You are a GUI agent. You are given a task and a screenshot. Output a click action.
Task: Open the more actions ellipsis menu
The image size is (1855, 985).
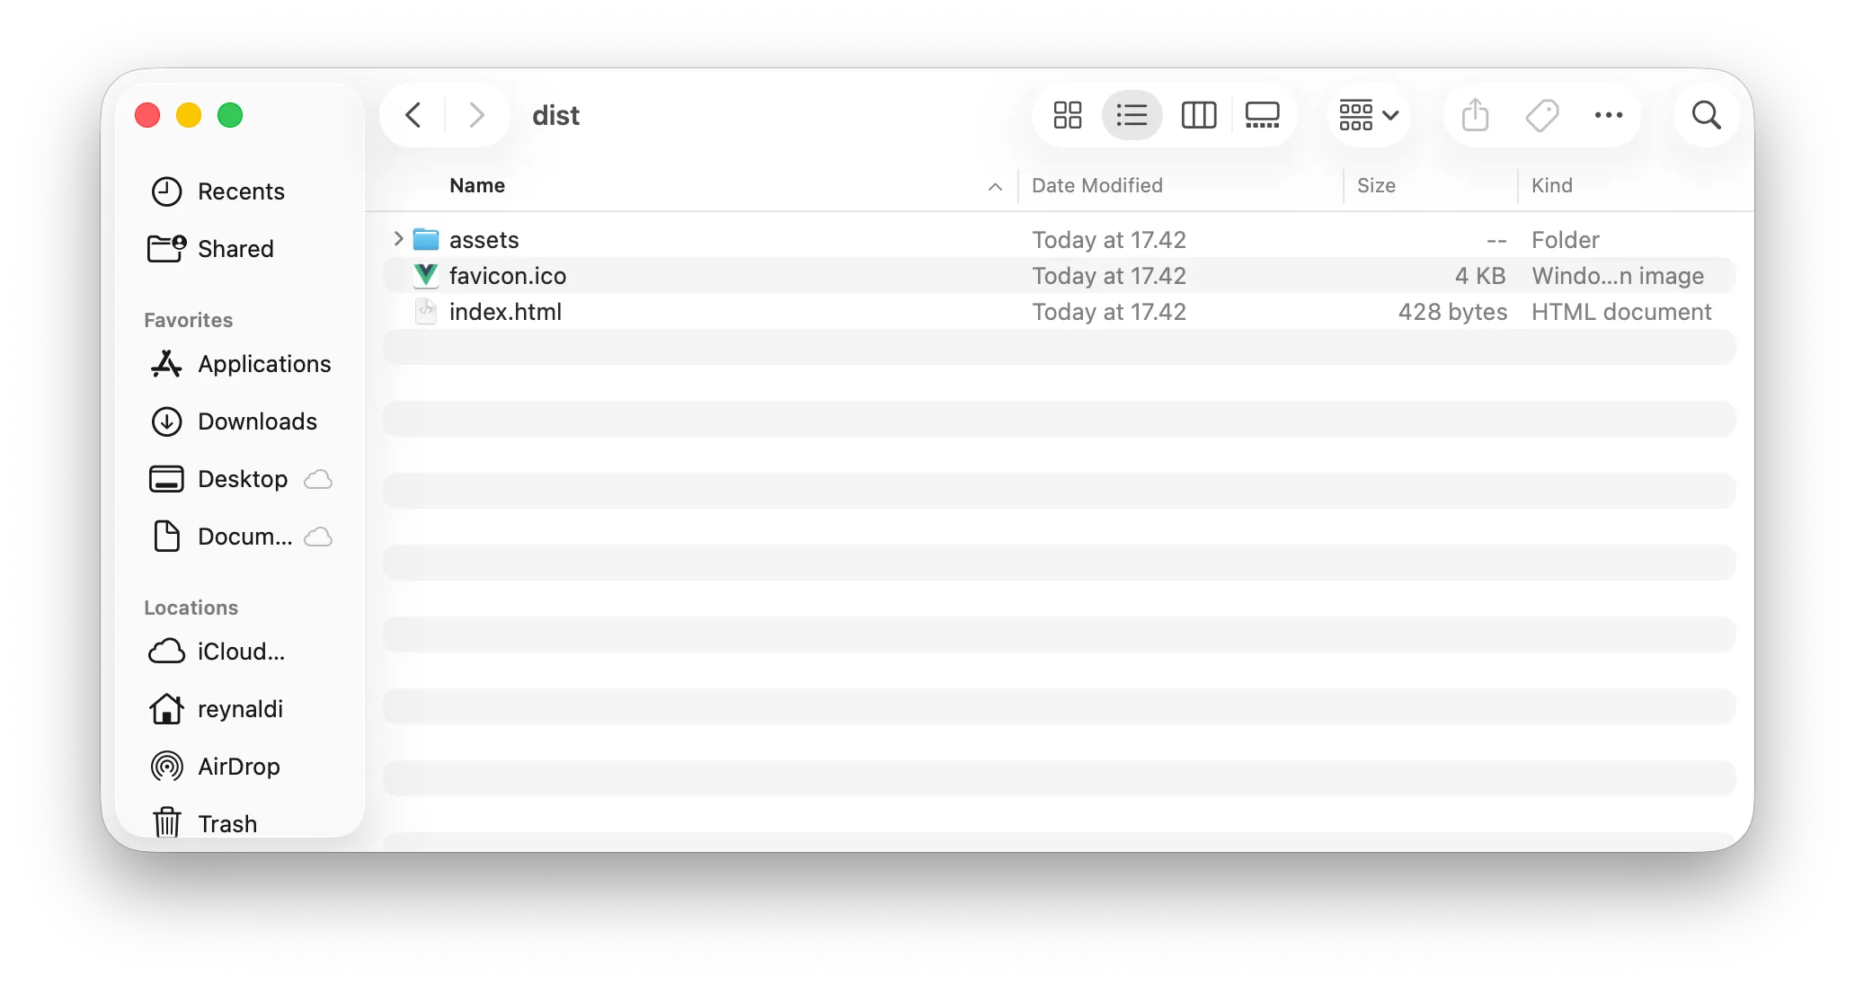click(x=1608, y=115)
